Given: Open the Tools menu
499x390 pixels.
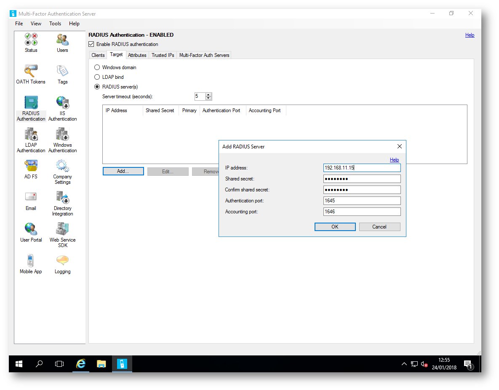Looking at the screenshot, I should 55,24.
